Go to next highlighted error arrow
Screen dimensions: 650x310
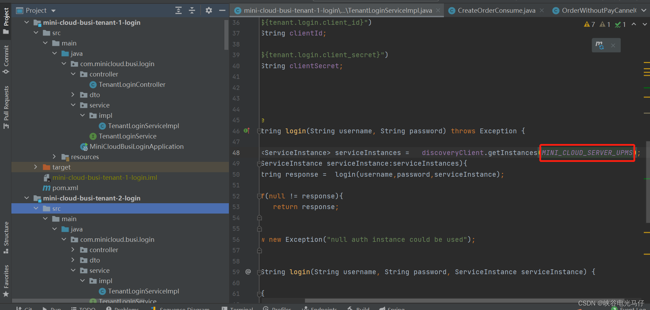point(645,24)
